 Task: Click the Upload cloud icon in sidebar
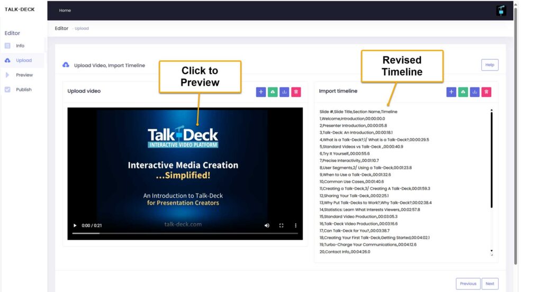[7, 60]
